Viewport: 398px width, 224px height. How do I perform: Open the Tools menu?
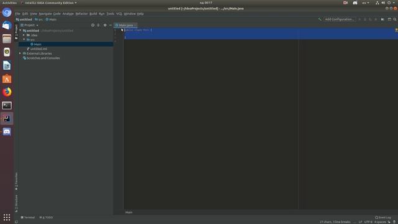pos(110,14)
